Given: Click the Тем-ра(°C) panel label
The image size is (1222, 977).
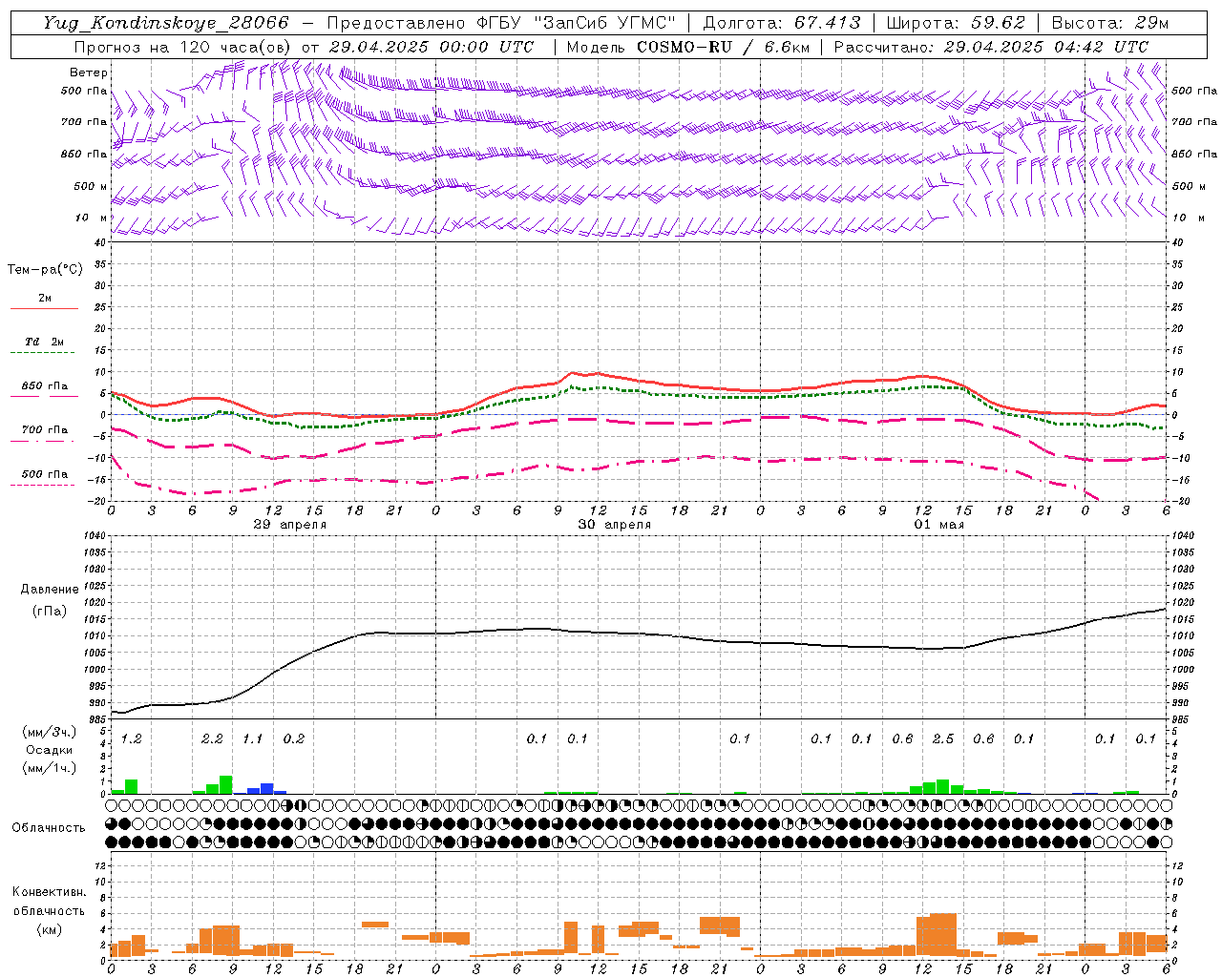Looking at the screenshot, I should (x=45, y=270).
